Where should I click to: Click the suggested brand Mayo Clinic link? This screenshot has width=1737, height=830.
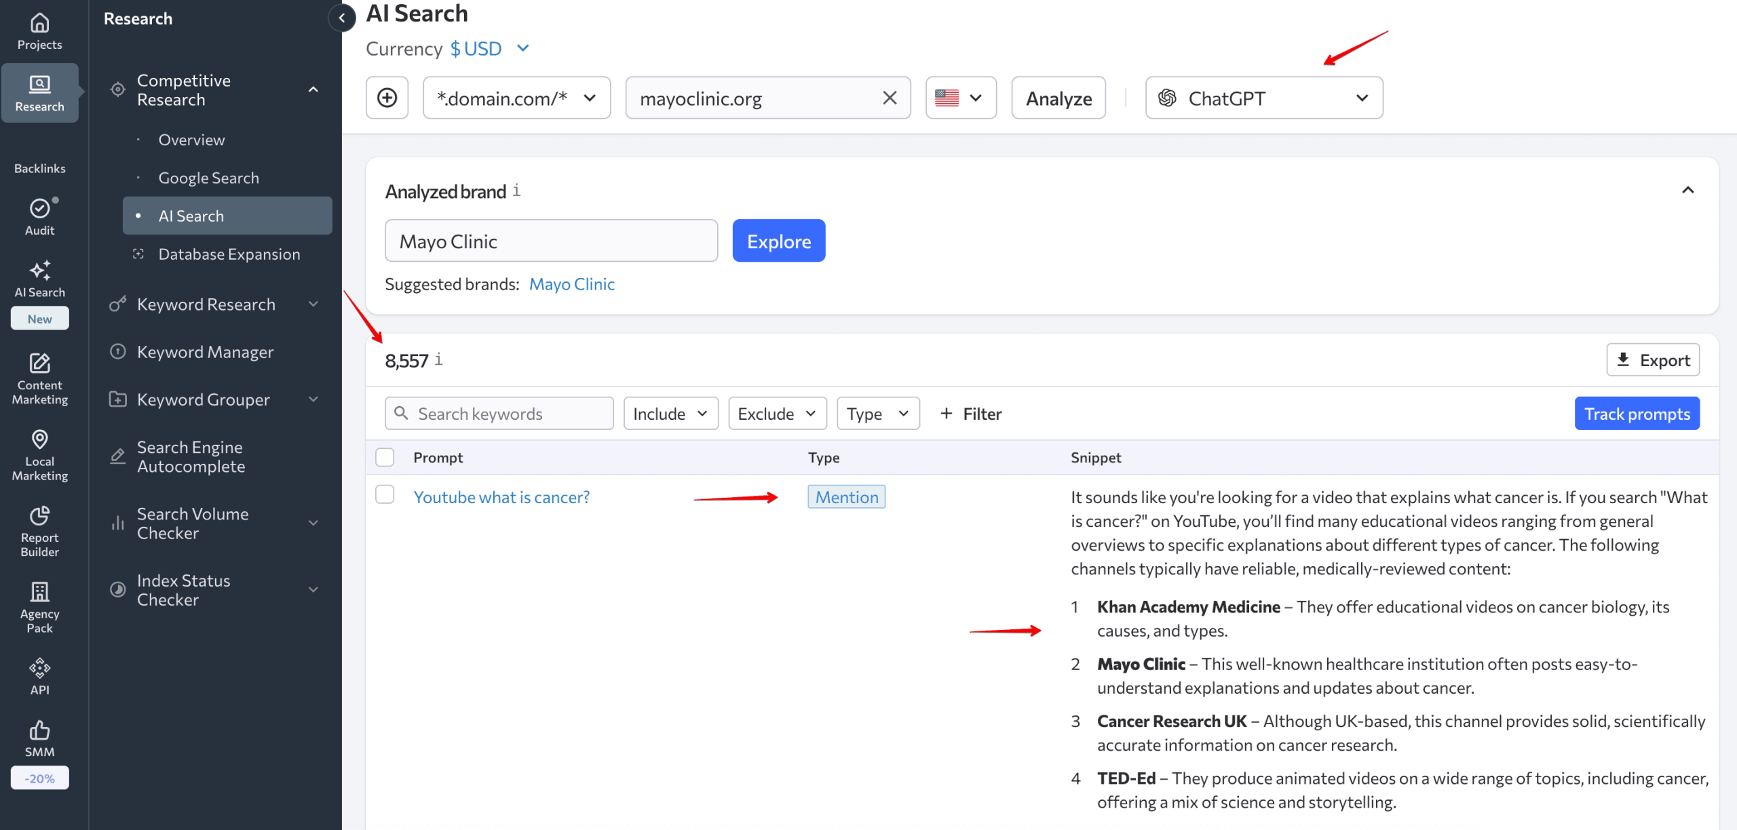(571, 283)
